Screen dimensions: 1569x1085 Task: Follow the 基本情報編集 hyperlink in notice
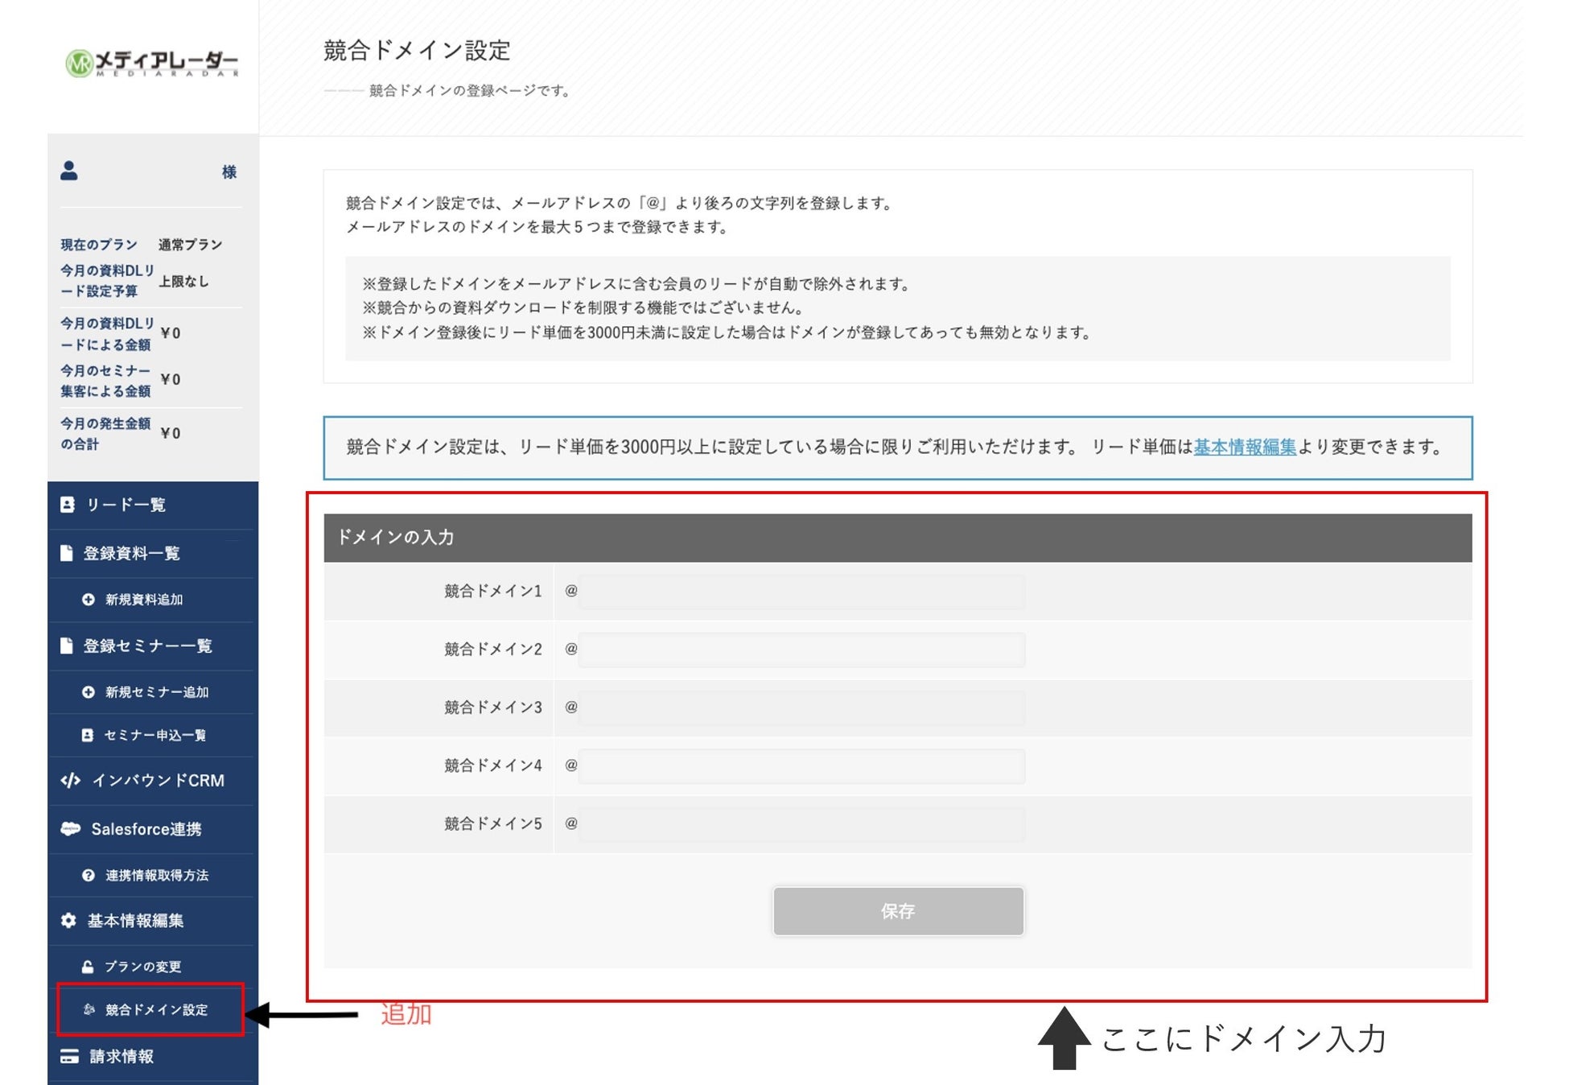pyautogui.click(x=1244, y=448)
